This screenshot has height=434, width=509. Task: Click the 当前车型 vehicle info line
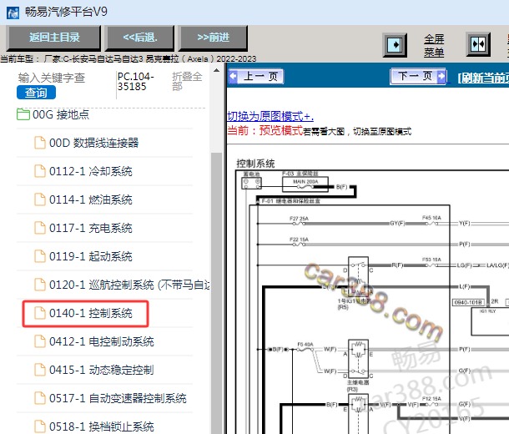click(129, 58)
